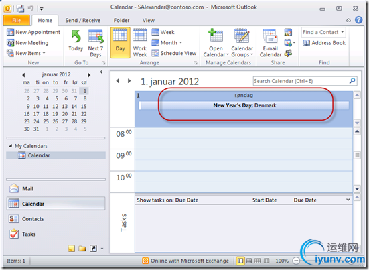Open the Address Book
This screenshot has width=369, height=270.
324,43
